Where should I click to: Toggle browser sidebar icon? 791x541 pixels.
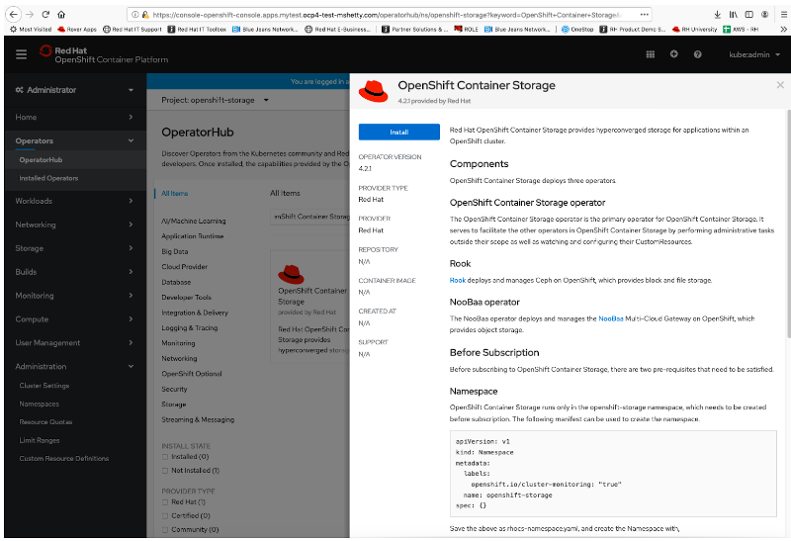tap(749, 15)
